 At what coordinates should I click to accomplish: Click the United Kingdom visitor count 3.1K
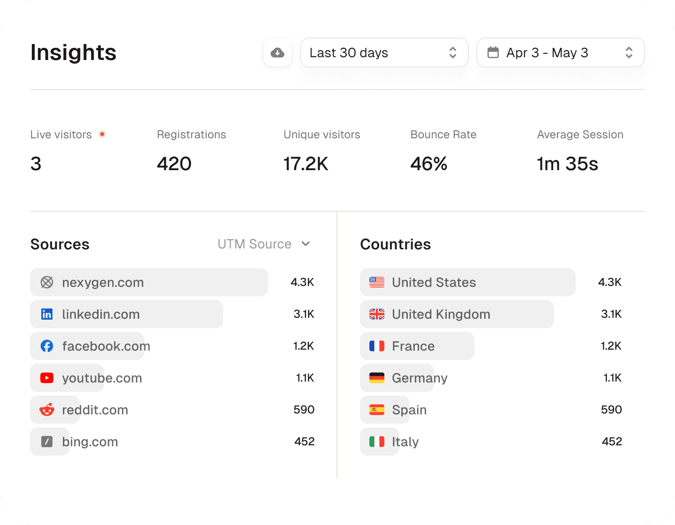pyautogui.click(x=611, y=314)
